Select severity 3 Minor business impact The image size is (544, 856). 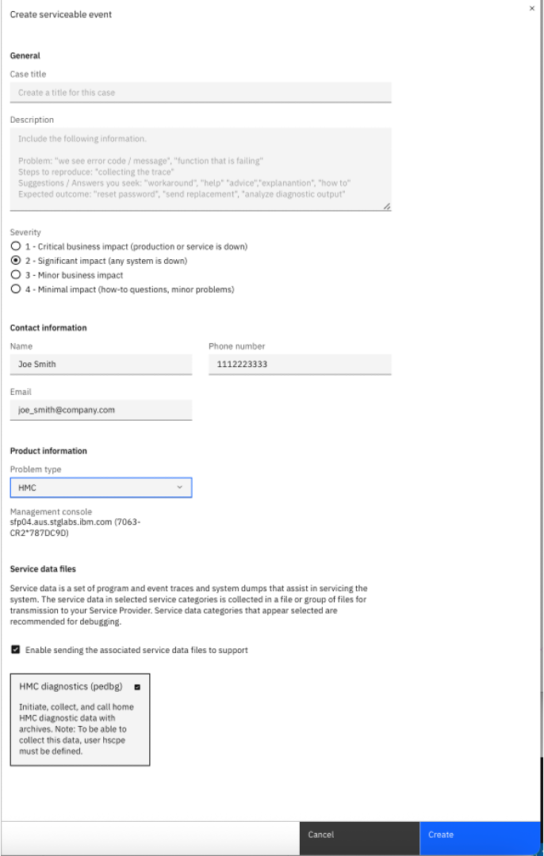pos(16,275)
